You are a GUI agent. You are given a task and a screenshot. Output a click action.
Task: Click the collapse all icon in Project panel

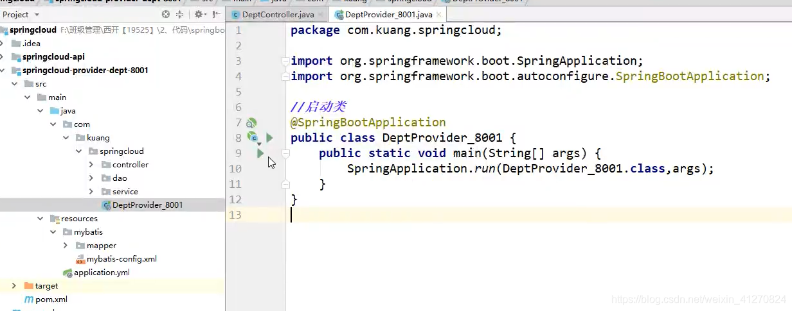179,14
